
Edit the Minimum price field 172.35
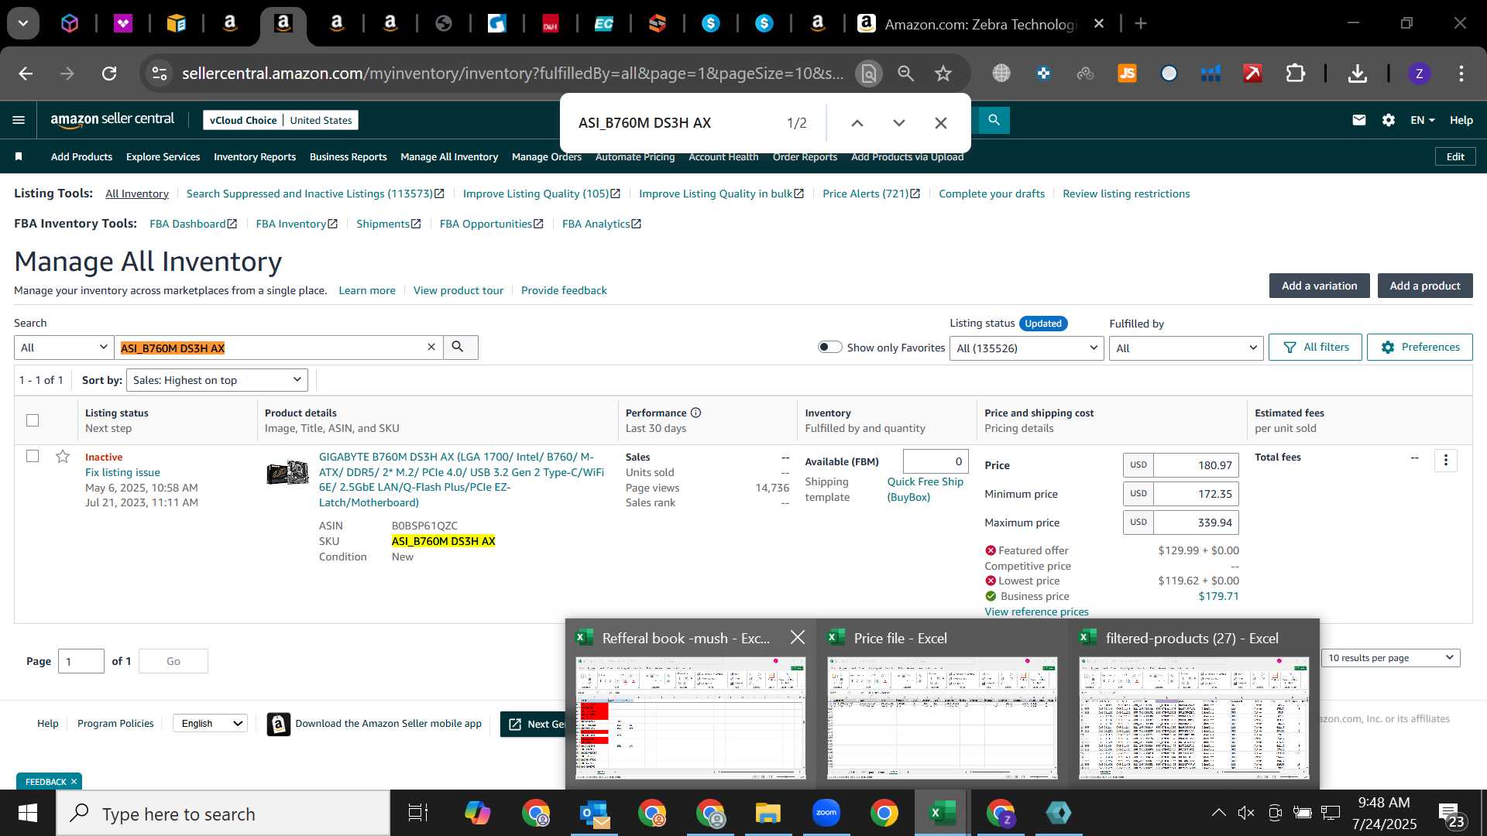[1196, 494]
